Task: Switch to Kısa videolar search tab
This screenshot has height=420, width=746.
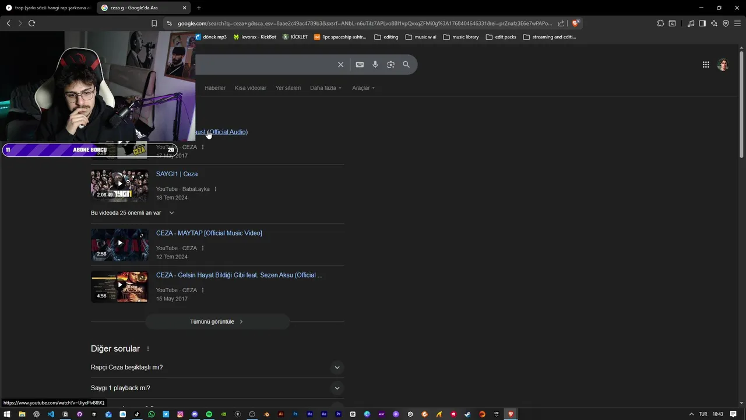Action: pyautogui.click(x=251, y=88)
